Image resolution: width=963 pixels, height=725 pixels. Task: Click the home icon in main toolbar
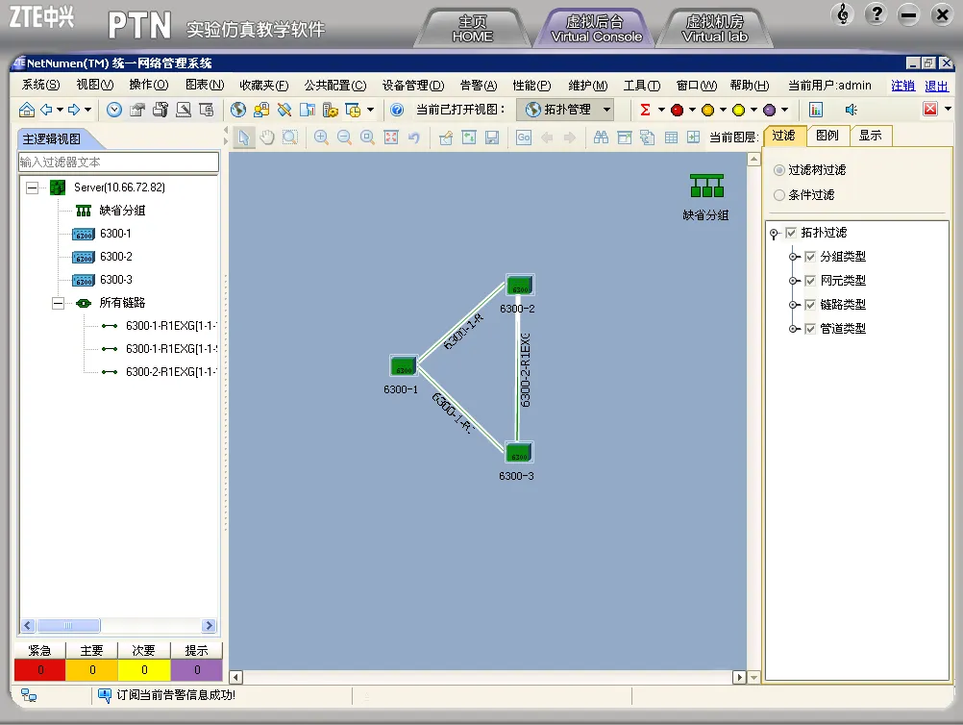(26, 110)
